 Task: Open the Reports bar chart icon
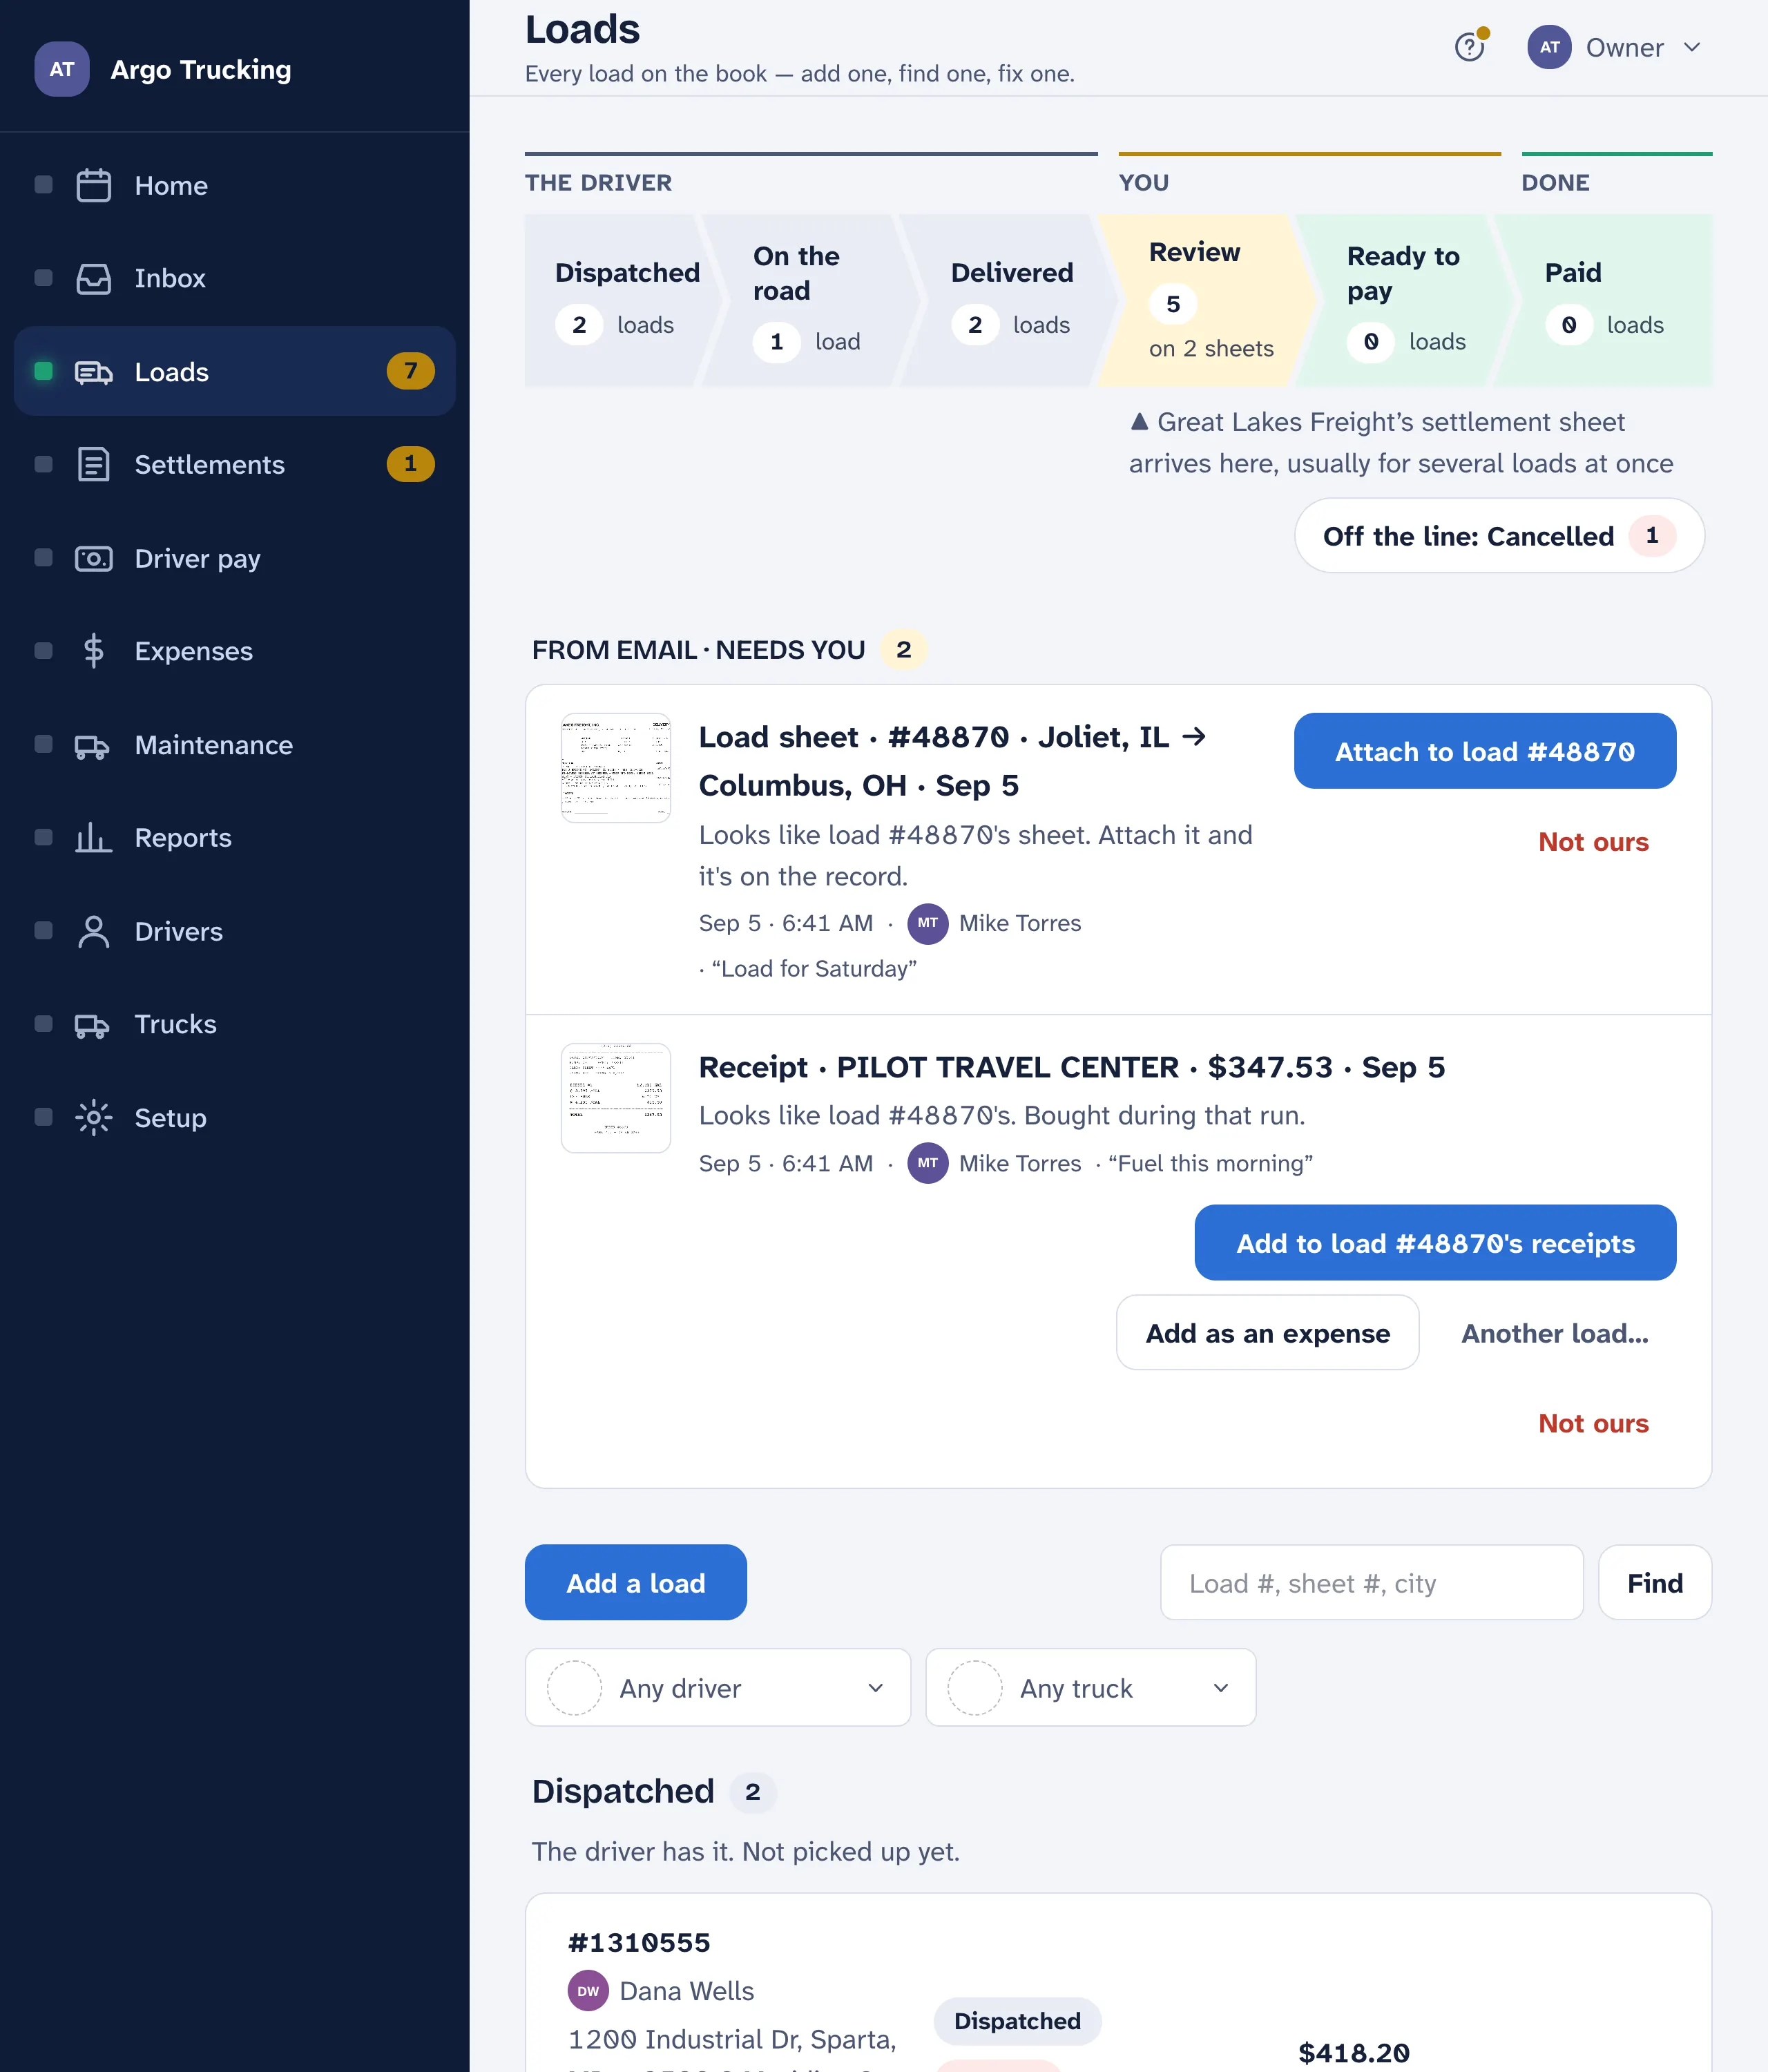[94, 838]
